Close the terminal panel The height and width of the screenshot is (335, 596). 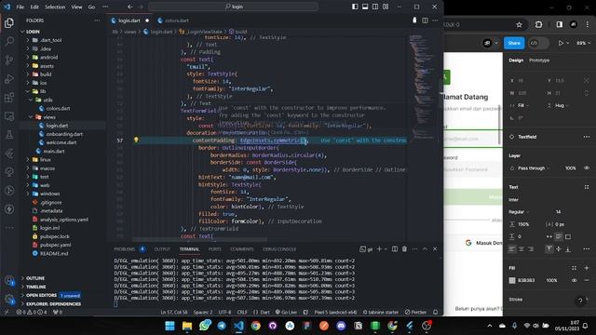tap(435, 249)
